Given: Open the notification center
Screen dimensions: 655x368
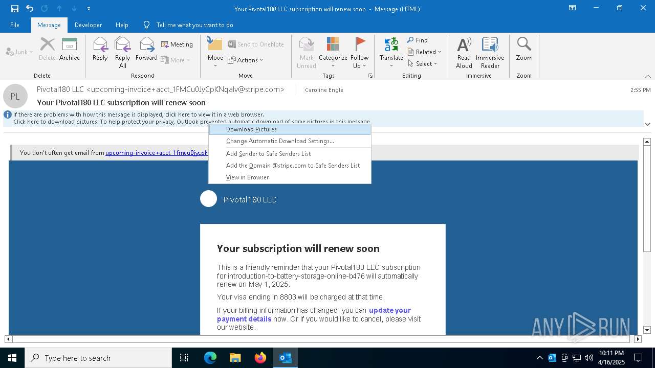Looking at the screenshot, I should point(638,358).
